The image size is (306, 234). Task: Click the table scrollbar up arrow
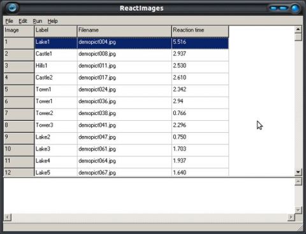pyautogui.click(x=298, y=29)
